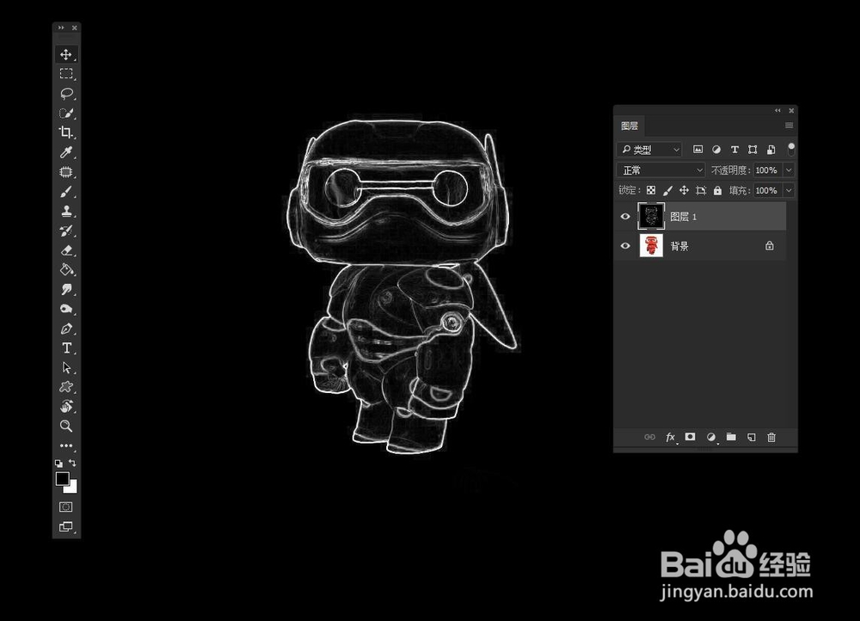Click the 背景 layer thumbnail

click(x=652, y=246)
